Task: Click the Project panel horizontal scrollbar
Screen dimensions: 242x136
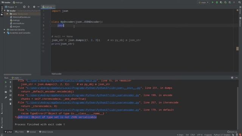Action: point(17,74)
